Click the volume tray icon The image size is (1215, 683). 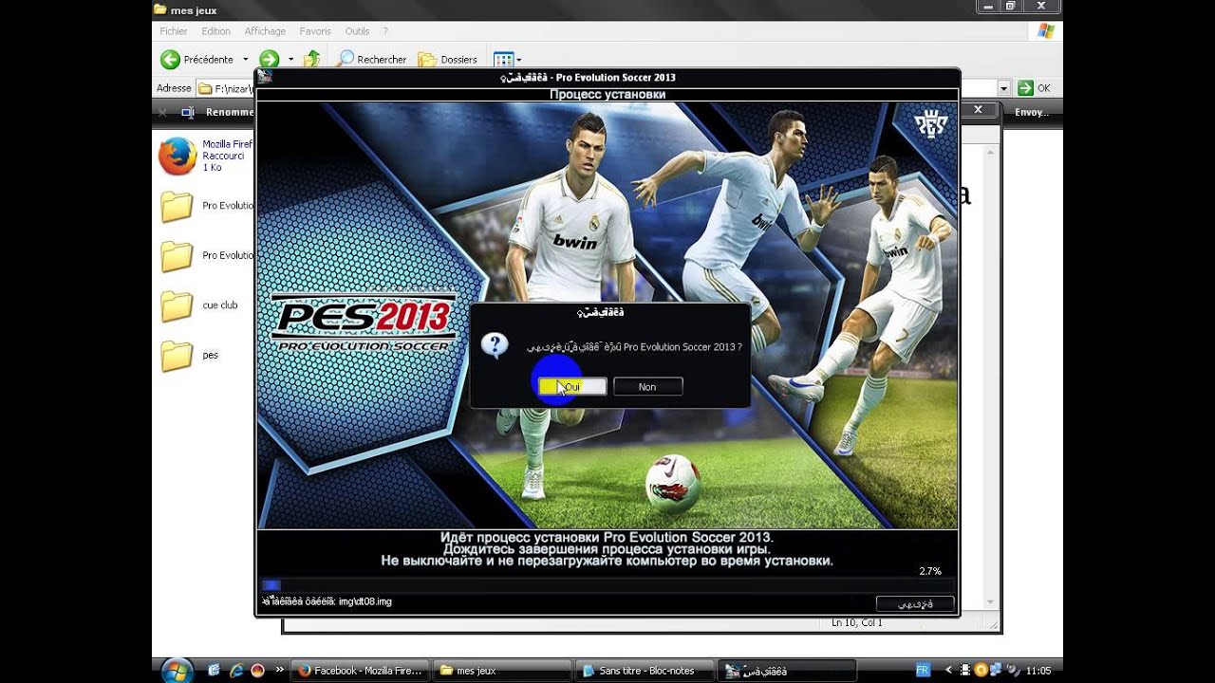coord(1012,671)
